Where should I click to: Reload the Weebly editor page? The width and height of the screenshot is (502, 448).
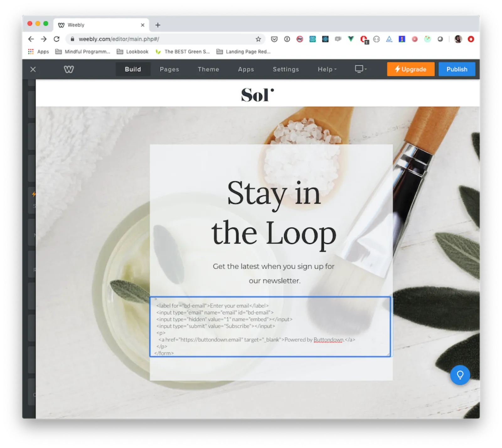point(56,39)
